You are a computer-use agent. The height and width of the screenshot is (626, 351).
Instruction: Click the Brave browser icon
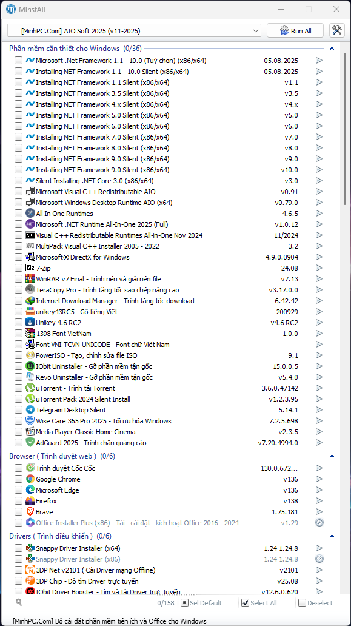pyautogui.click(x=30, y=511)
